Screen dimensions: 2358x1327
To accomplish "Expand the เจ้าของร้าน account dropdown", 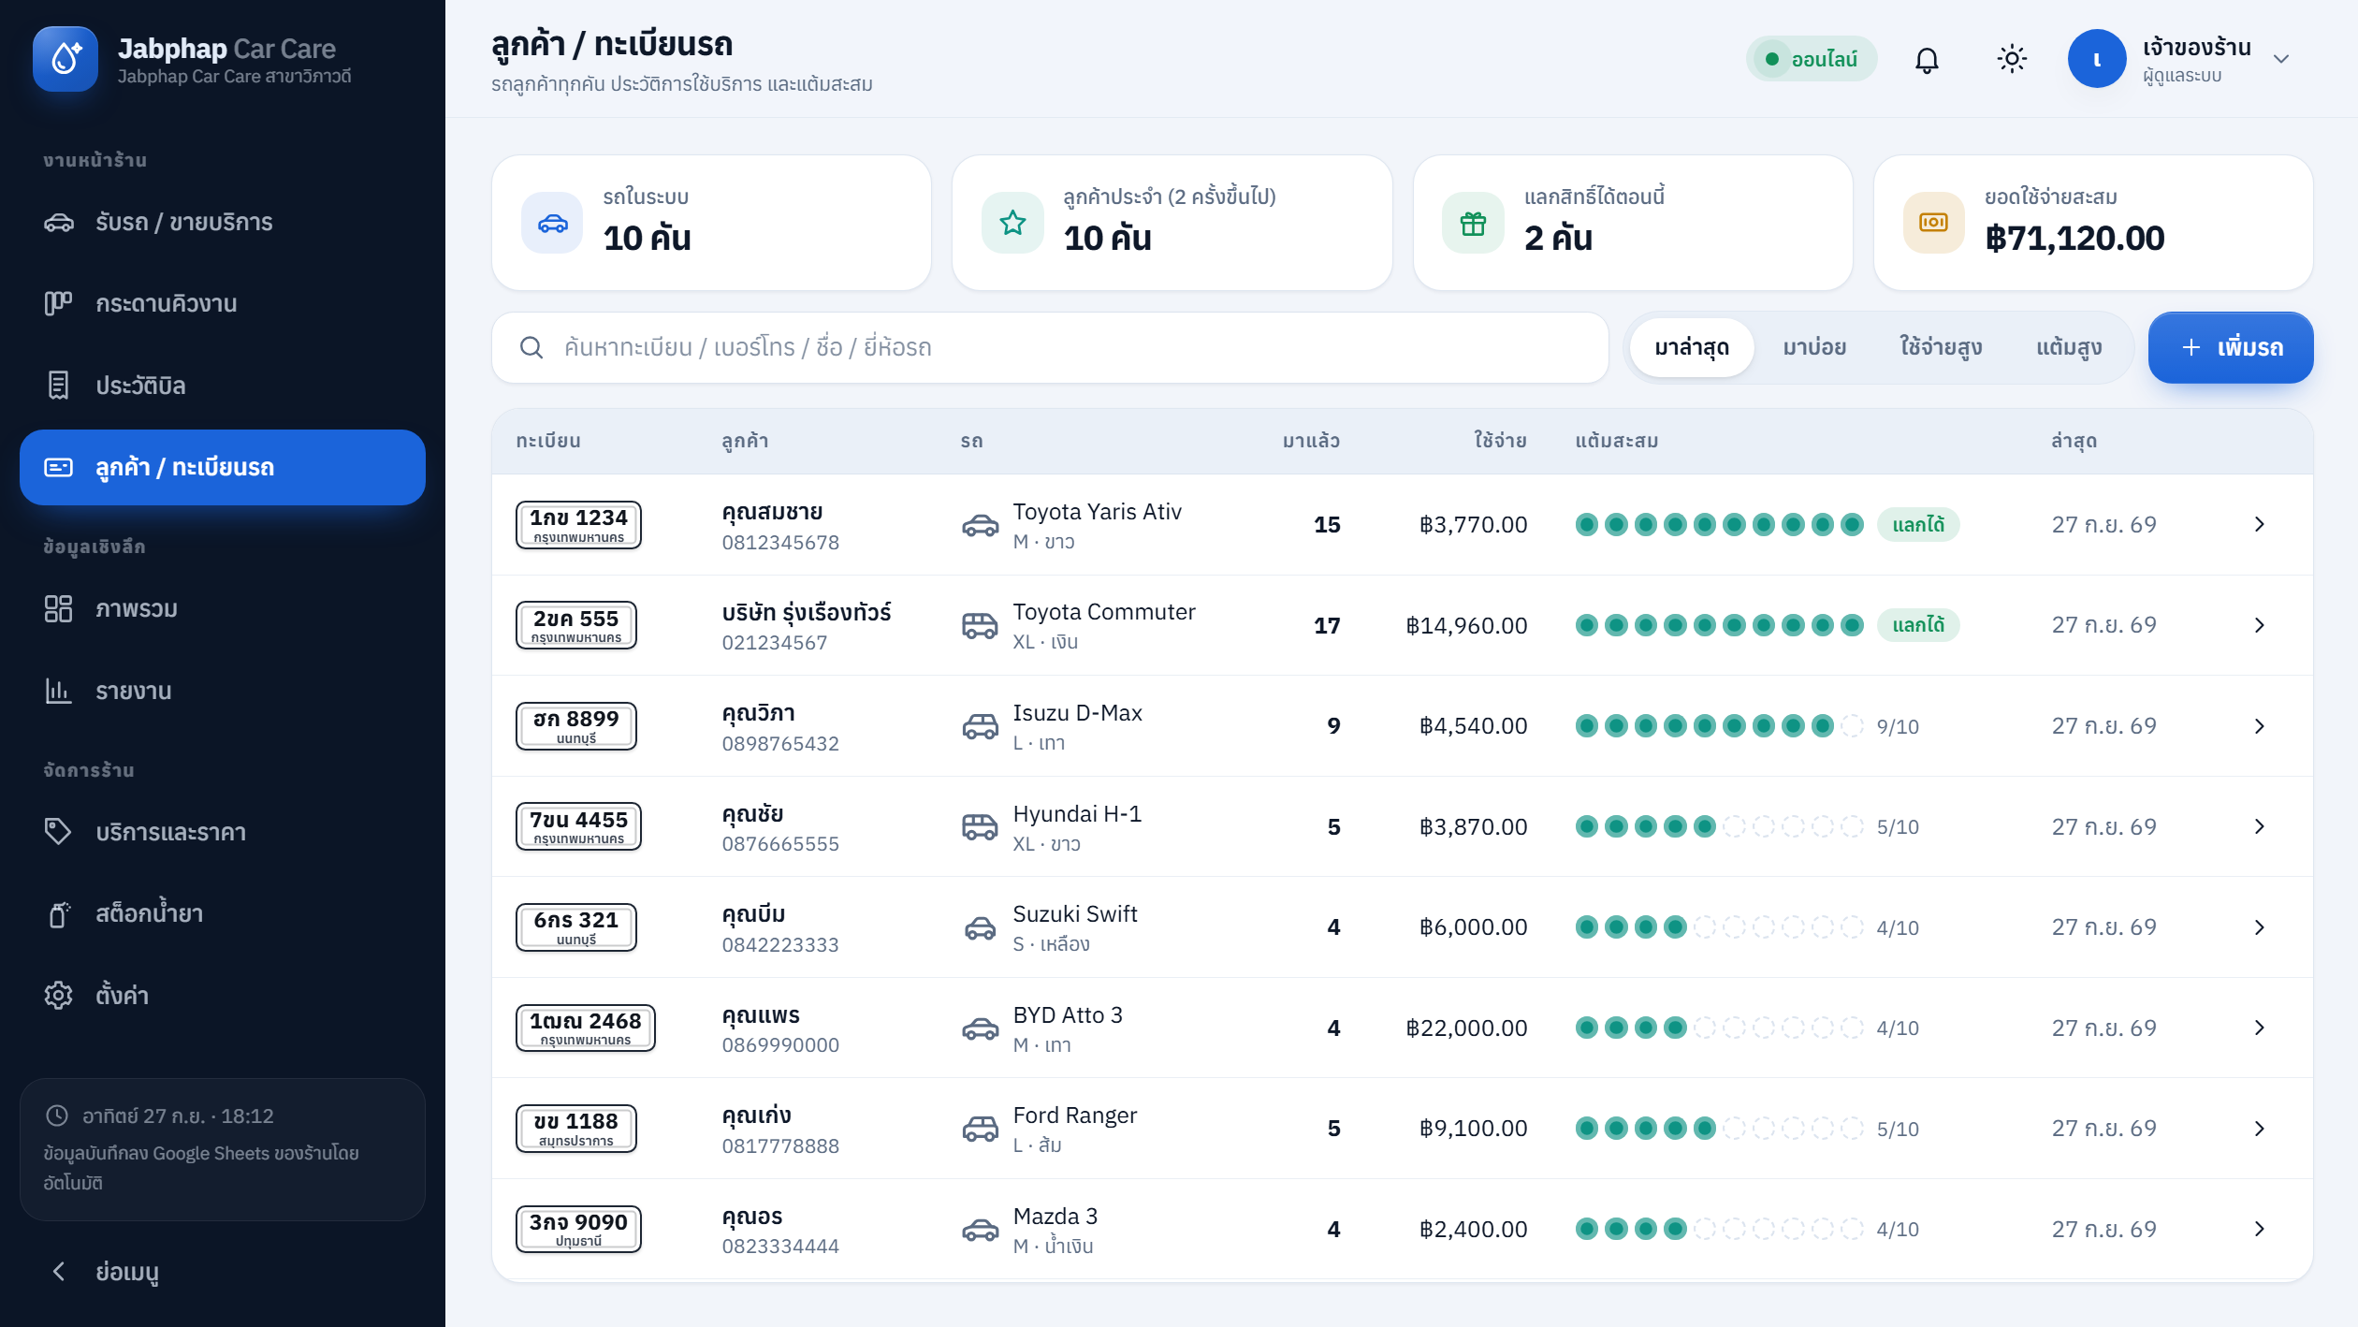I will tap(2180, 60).
